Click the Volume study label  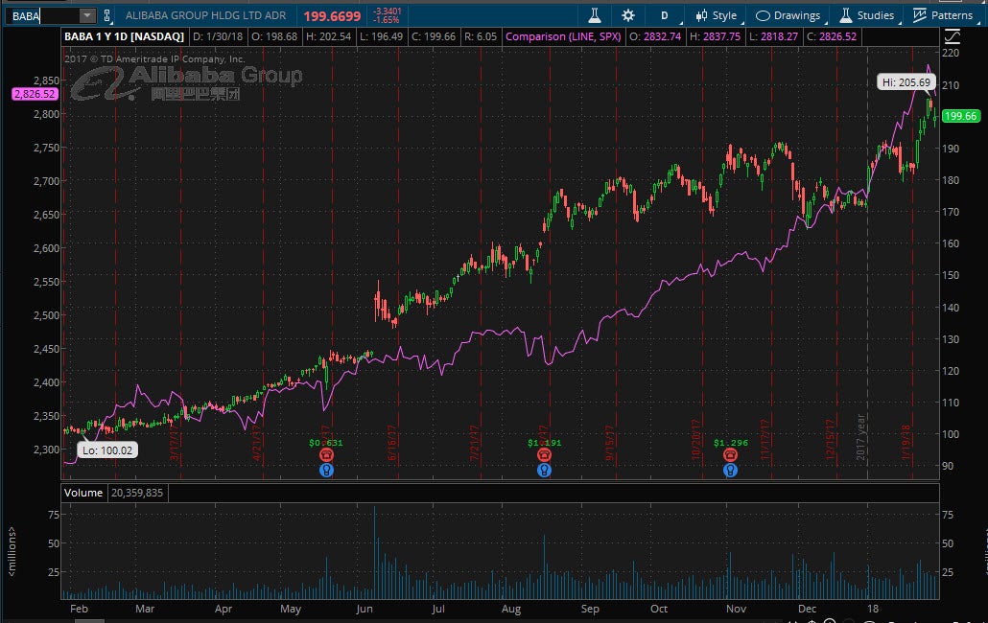point(83,493)
